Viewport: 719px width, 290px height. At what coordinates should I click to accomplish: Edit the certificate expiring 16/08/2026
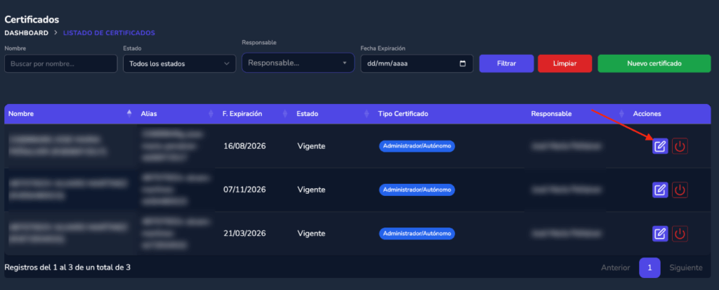click(660, 146)
